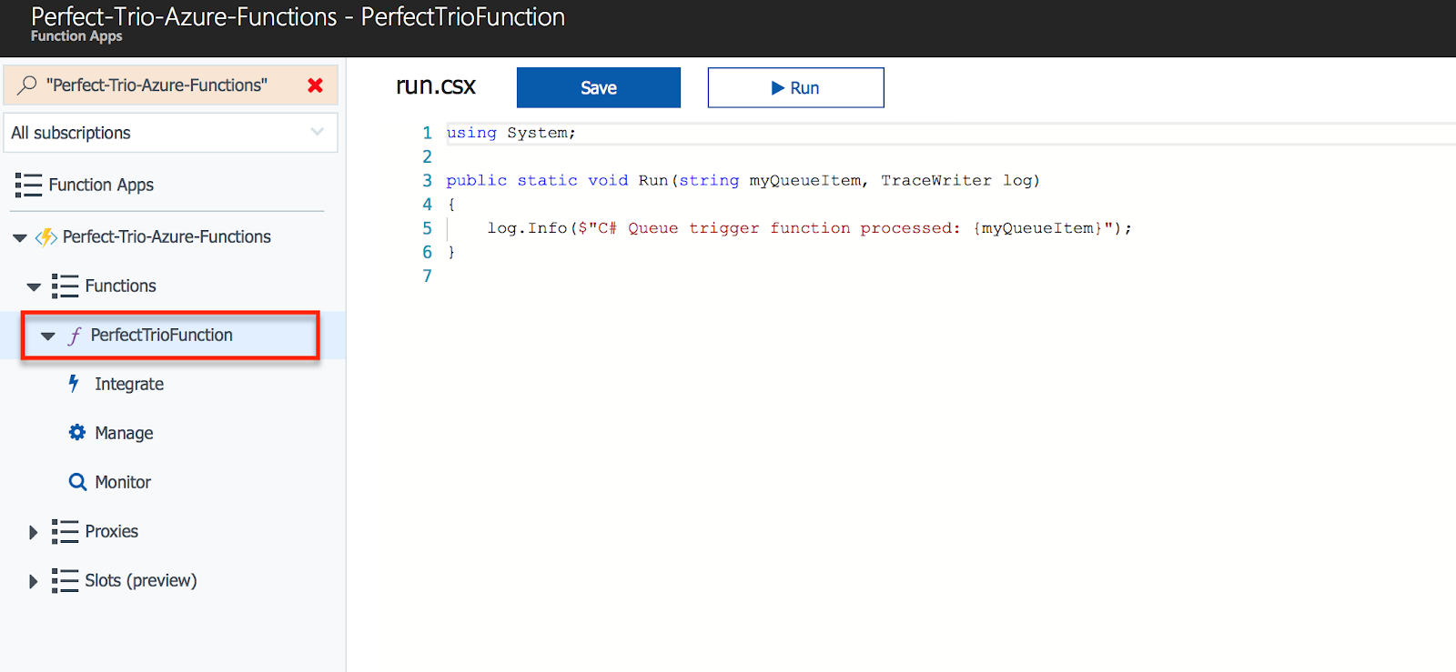This screenshot has height=672, width=1456.
Task: Click the Integrate lightning icon
Action: point(75,384)
